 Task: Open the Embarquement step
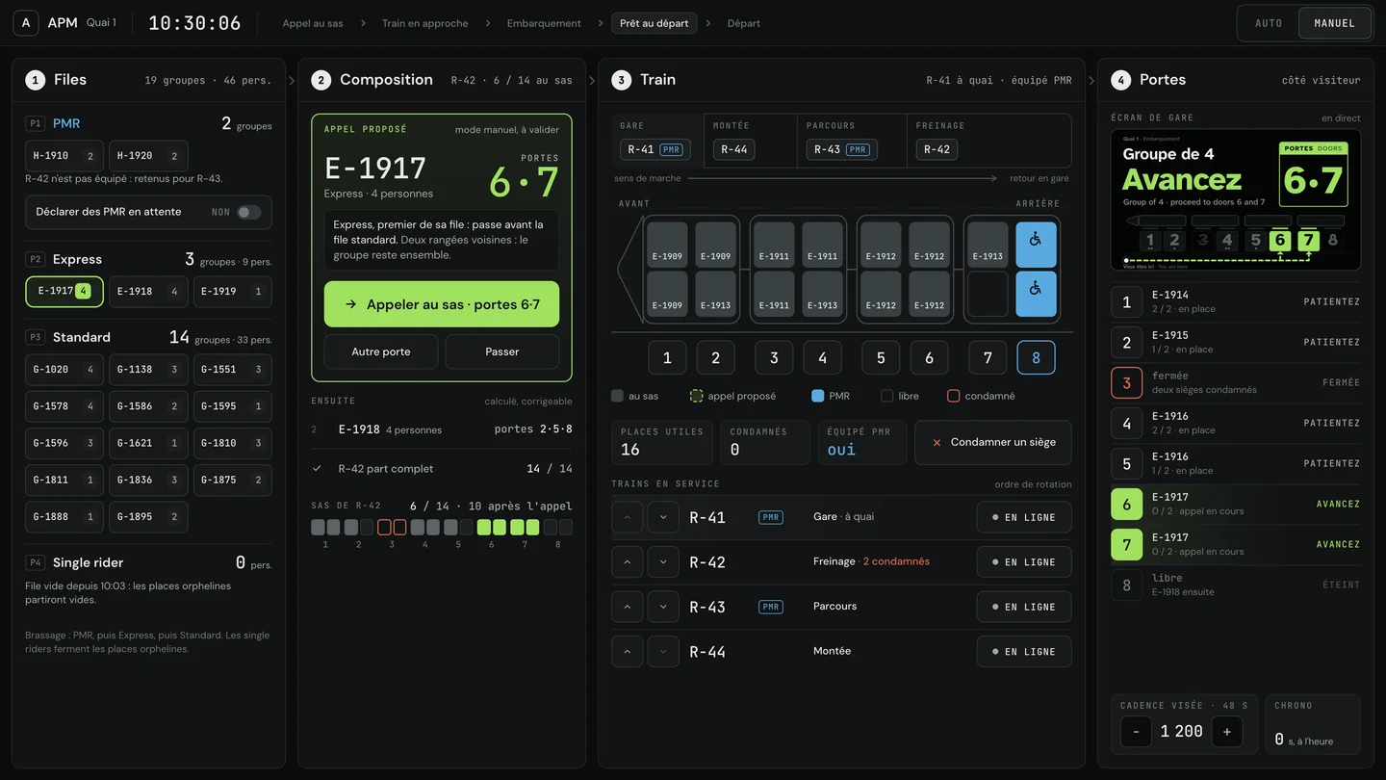click(x=544, y=23)
